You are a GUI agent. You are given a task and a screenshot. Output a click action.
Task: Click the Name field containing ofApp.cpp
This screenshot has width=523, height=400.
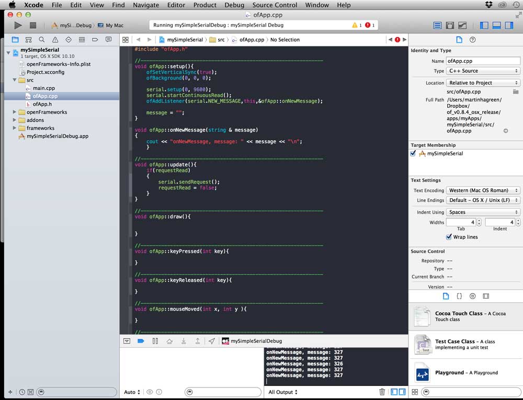click(x=483, y=61)
